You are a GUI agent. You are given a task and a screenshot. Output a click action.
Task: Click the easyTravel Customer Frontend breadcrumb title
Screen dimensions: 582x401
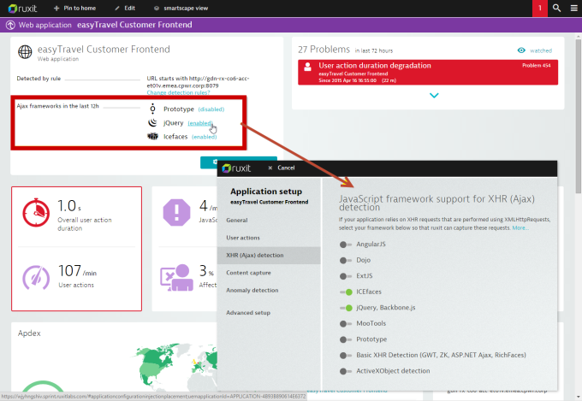tap(134, 25)
